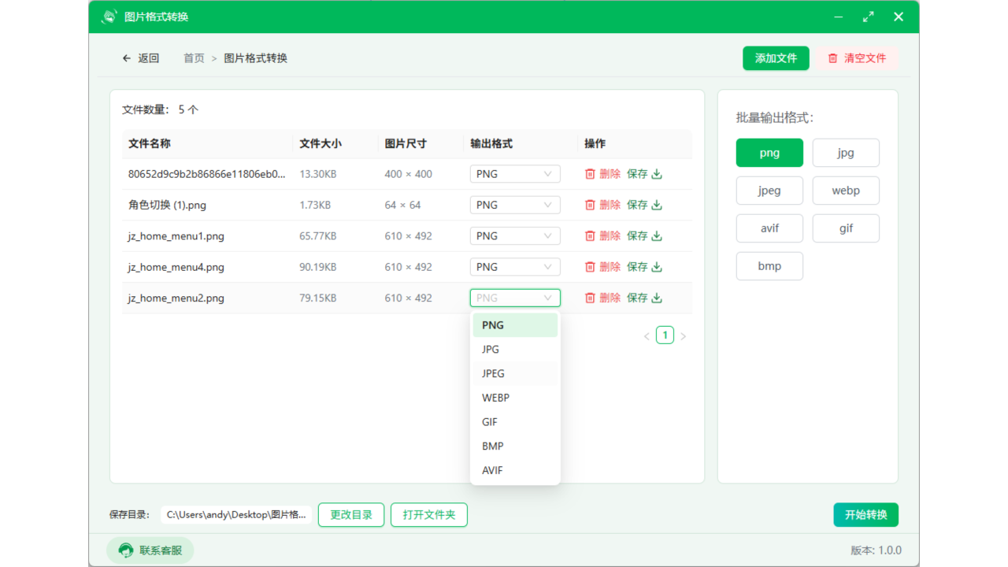This screenshot has height=567, width=1008.
Task: Expand output format dropdown for 角色切换 (1).png
Action: pos(515,205)
